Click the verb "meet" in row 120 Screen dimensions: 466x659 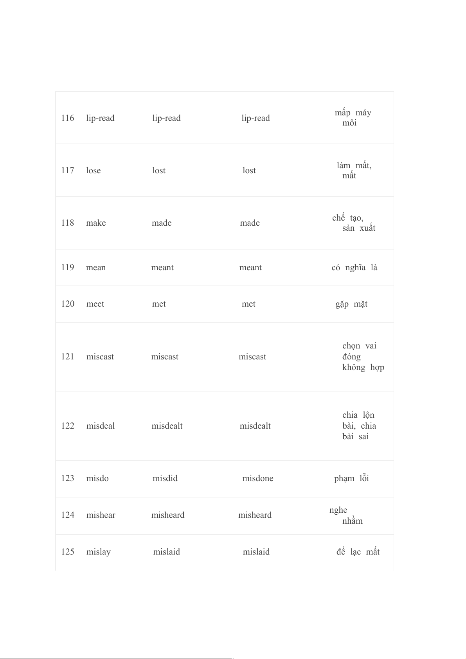(95, 304)
